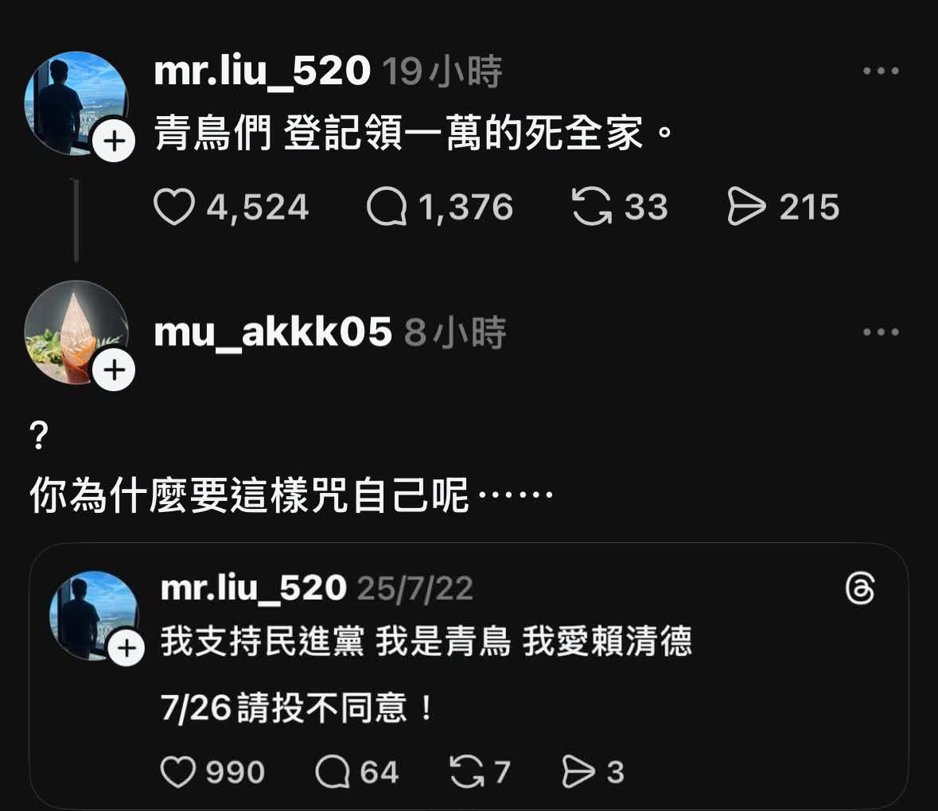Like the quoted post with 990 likes

[x=178, y=771]
